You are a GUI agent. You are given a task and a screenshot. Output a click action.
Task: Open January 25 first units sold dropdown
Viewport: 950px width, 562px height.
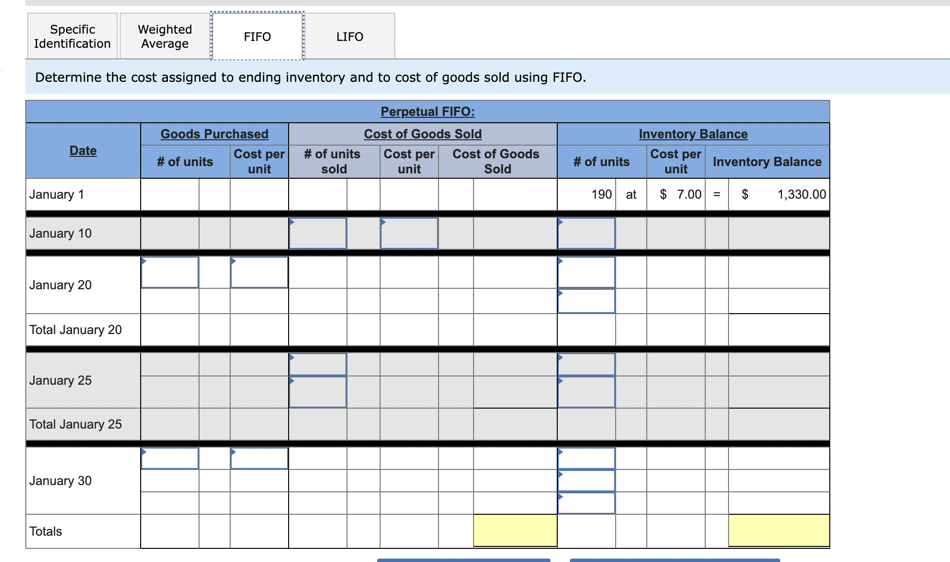(x=317, y=364)
